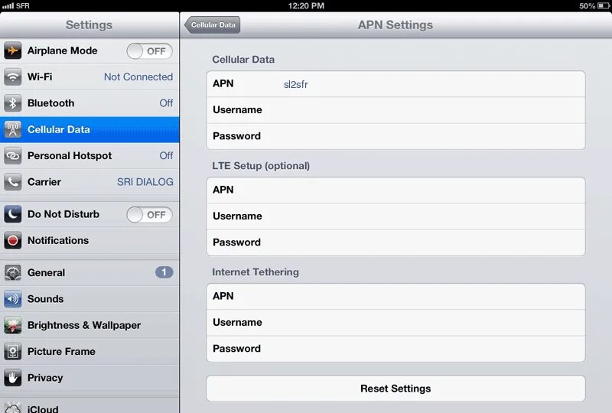Toggle the Airplane Mode switch
This screenshot has height=413, width=612.
[149, 51]
